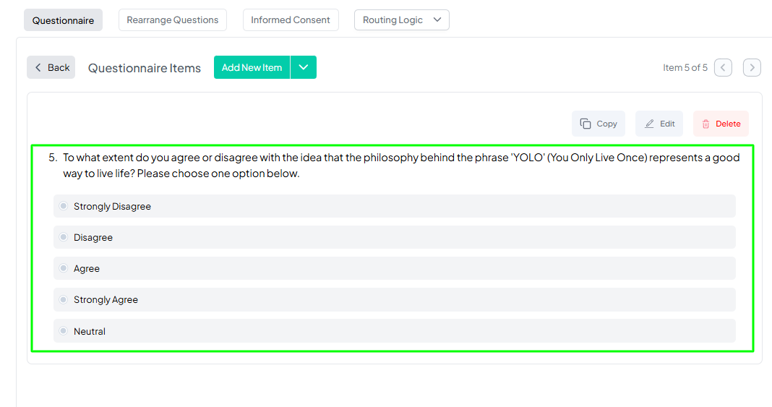Go to the previous questionnaire item

(x=723, y=67)
